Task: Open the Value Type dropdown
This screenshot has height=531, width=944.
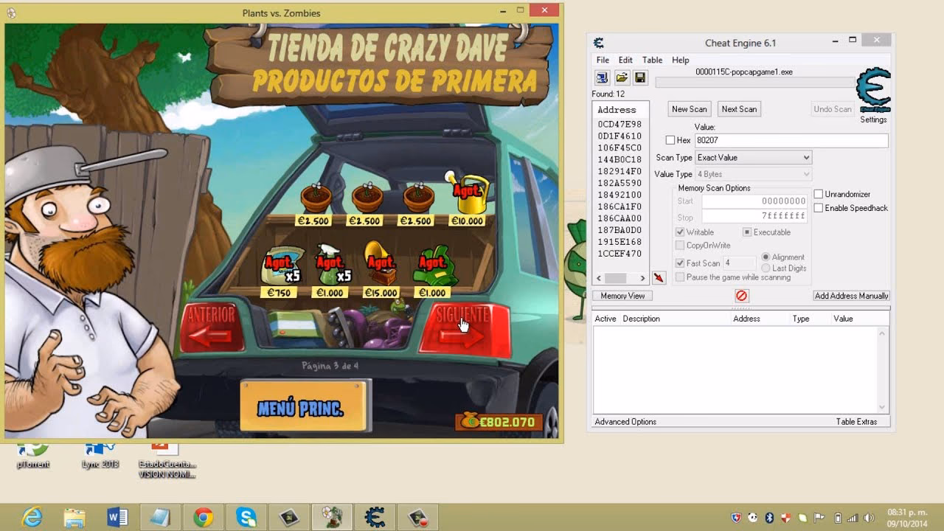Action: [753, 174]
